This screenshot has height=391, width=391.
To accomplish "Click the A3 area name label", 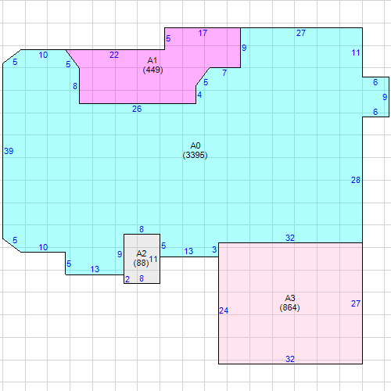I will click(x=290, y=298).
